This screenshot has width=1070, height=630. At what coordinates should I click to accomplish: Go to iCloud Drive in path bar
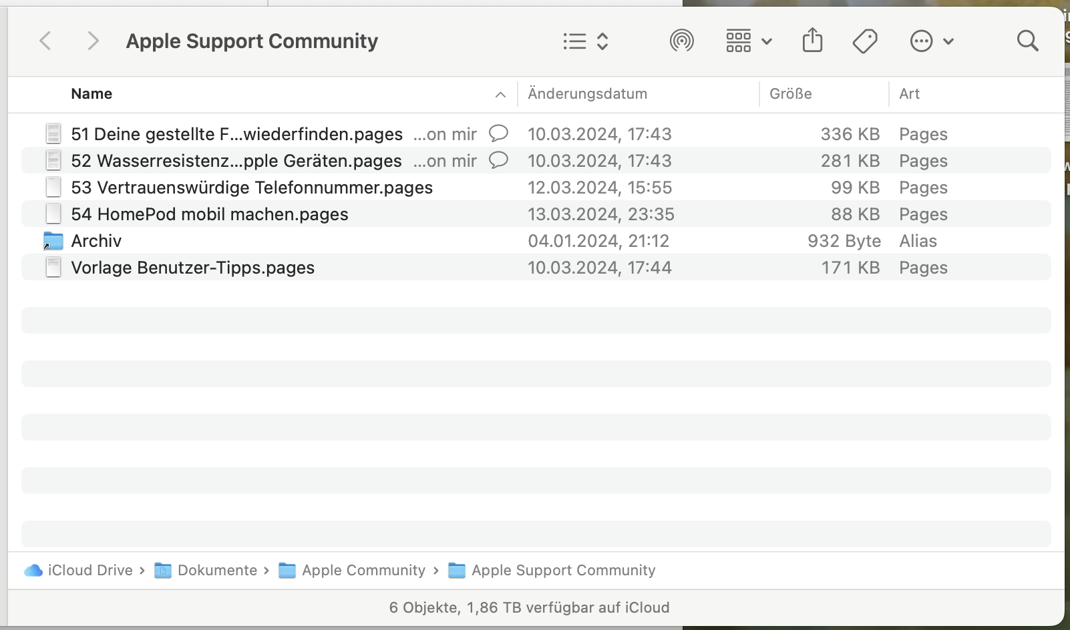(90, 571)
